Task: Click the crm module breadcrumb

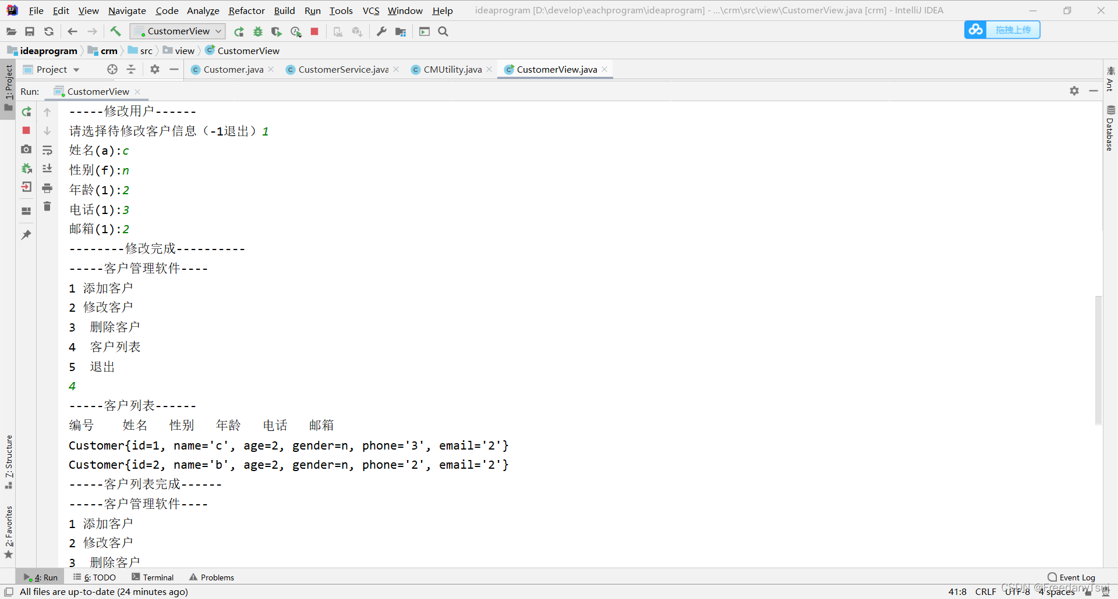Action: click(102, 51)
